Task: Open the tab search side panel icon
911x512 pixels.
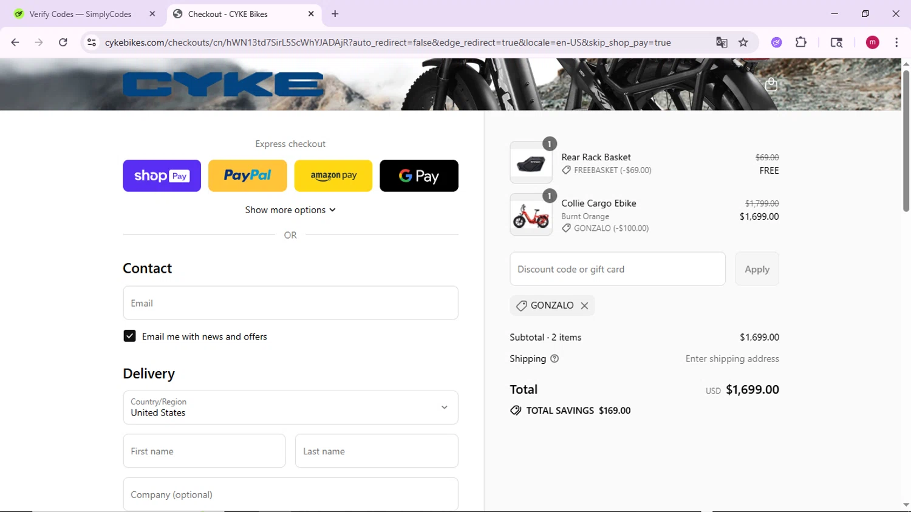Action: (836, 43)
